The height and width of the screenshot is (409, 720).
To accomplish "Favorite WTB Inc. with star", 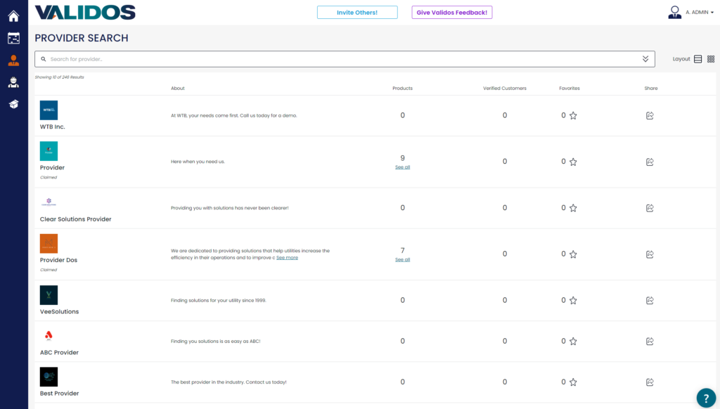I will tap(573, 116).
